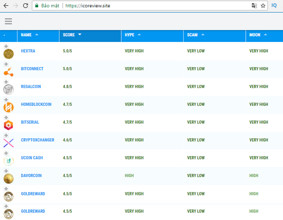
Task: Open the CRYPTOXCHANGER link
Action: (x=37, y=140)
